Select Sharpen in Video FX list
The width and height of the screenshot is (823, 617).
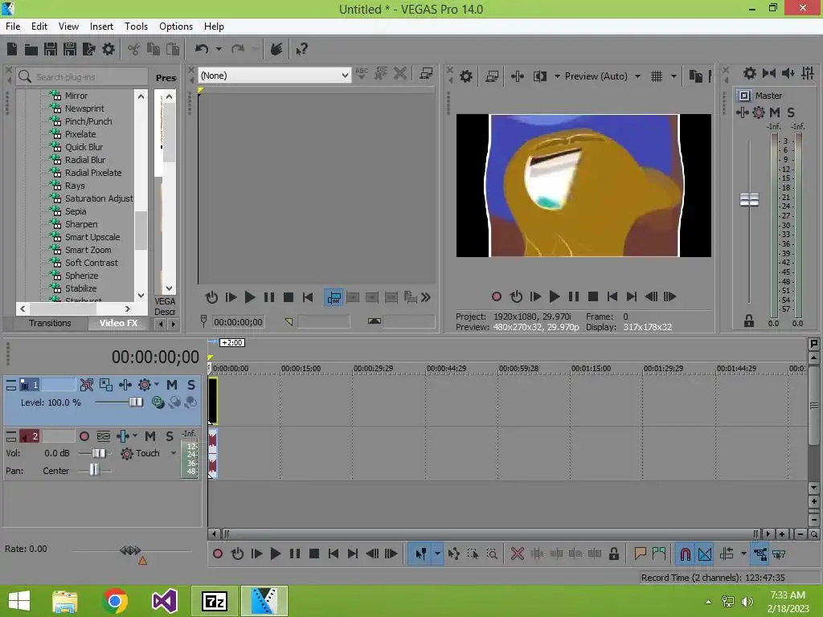point(81,225)
